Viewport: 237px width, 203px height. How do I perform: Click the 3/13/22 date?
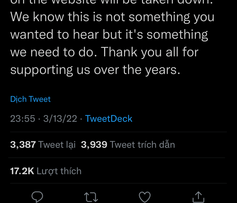click(x=60, y=119)
